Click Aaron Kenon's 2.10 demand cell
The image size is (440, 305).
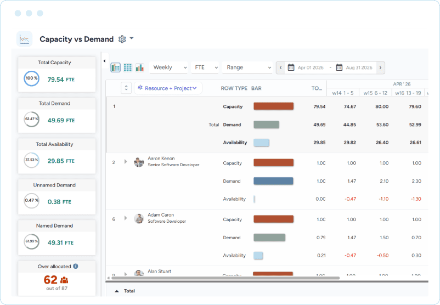[x=384, y=181]
